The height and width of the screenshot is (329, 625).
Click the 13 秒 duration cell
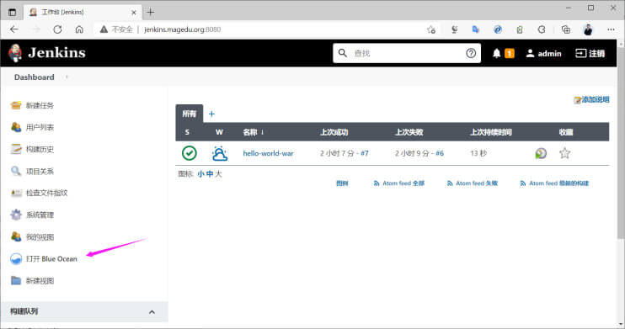click(x=478, y=153)
